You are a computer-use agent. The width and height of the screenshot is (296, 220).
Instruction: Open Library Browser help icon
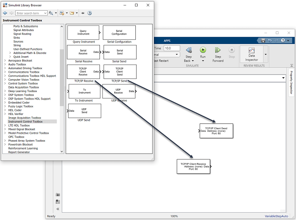[x=90, y=13]
